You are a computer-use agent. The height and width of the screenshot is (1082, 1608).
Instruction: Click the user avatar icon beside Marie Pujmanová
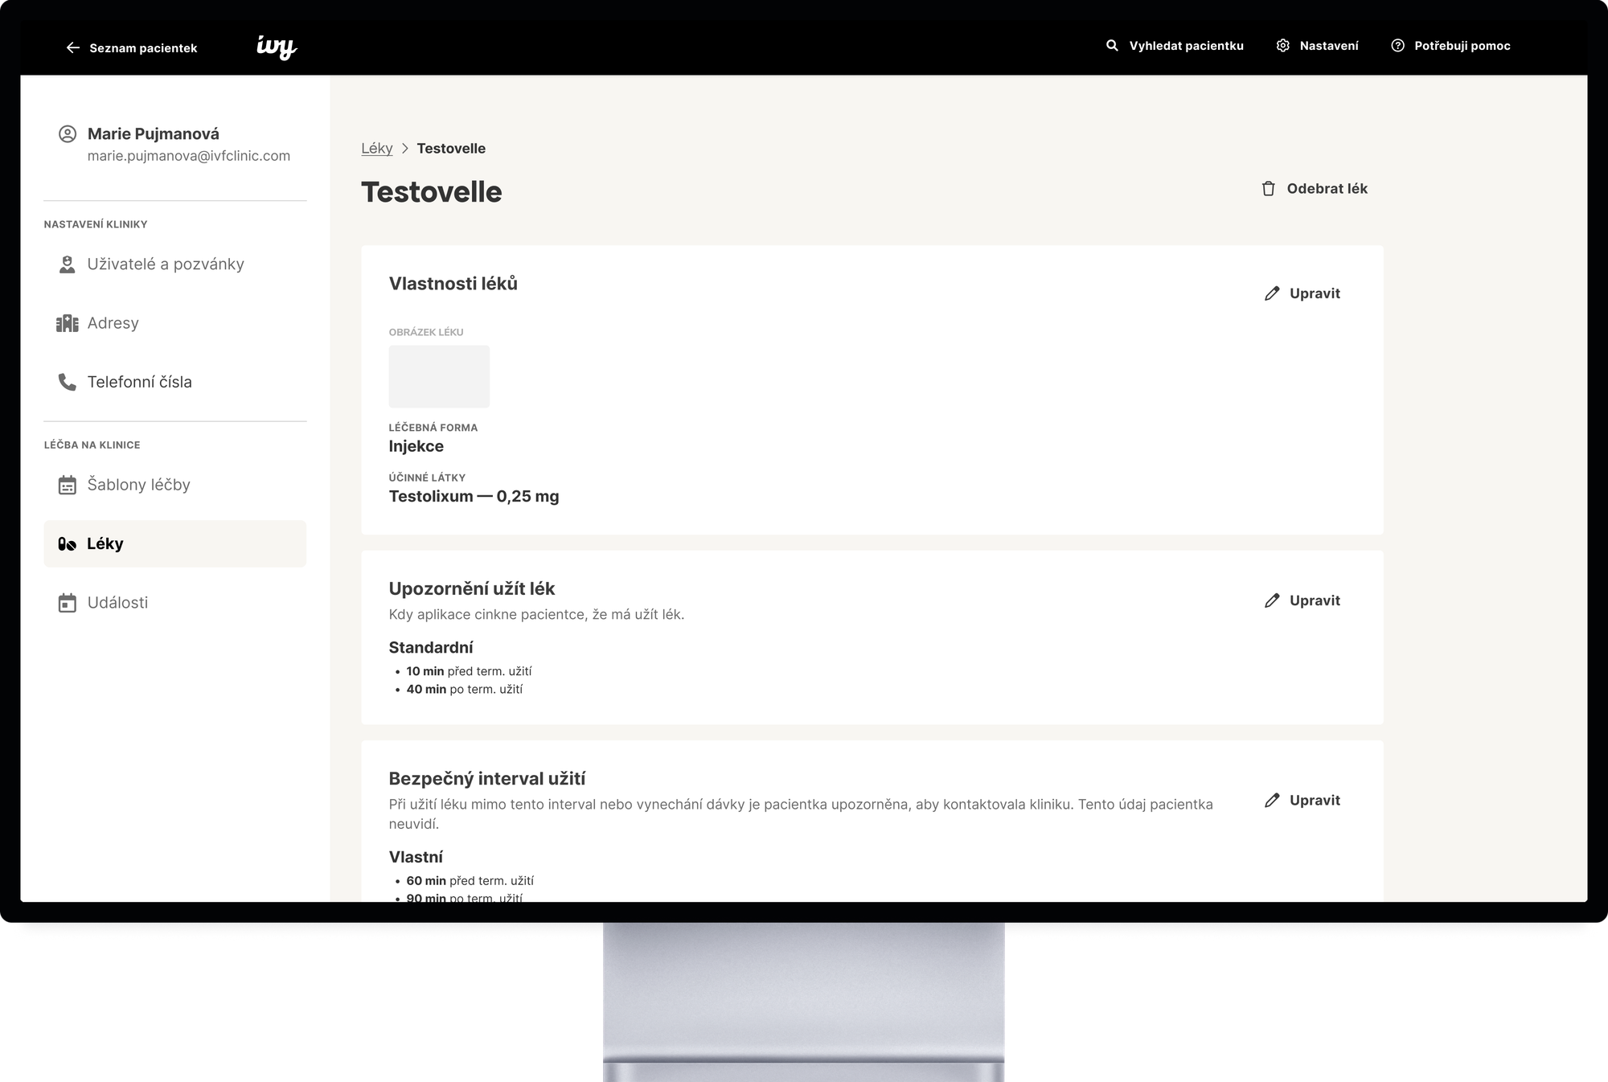[x=68, y=134]
